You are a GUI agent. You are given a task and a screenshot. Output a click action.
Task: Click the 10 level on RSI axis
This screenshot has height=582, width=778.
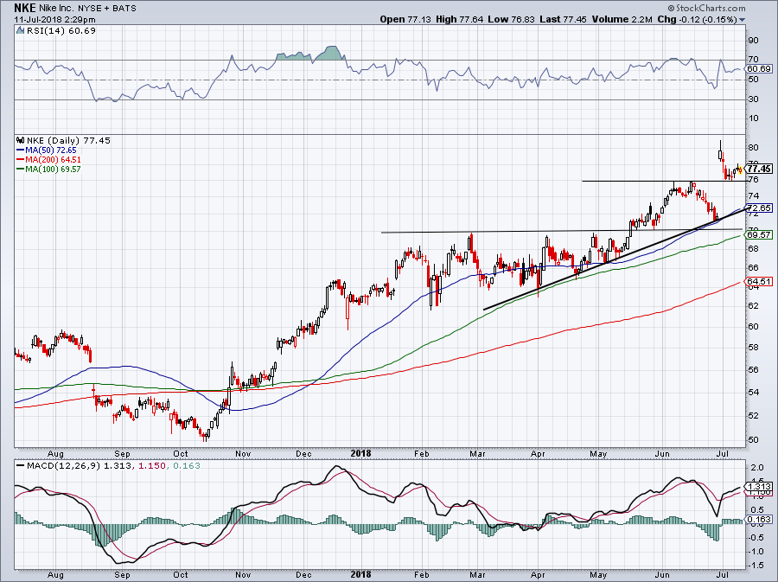coord(753,118)
